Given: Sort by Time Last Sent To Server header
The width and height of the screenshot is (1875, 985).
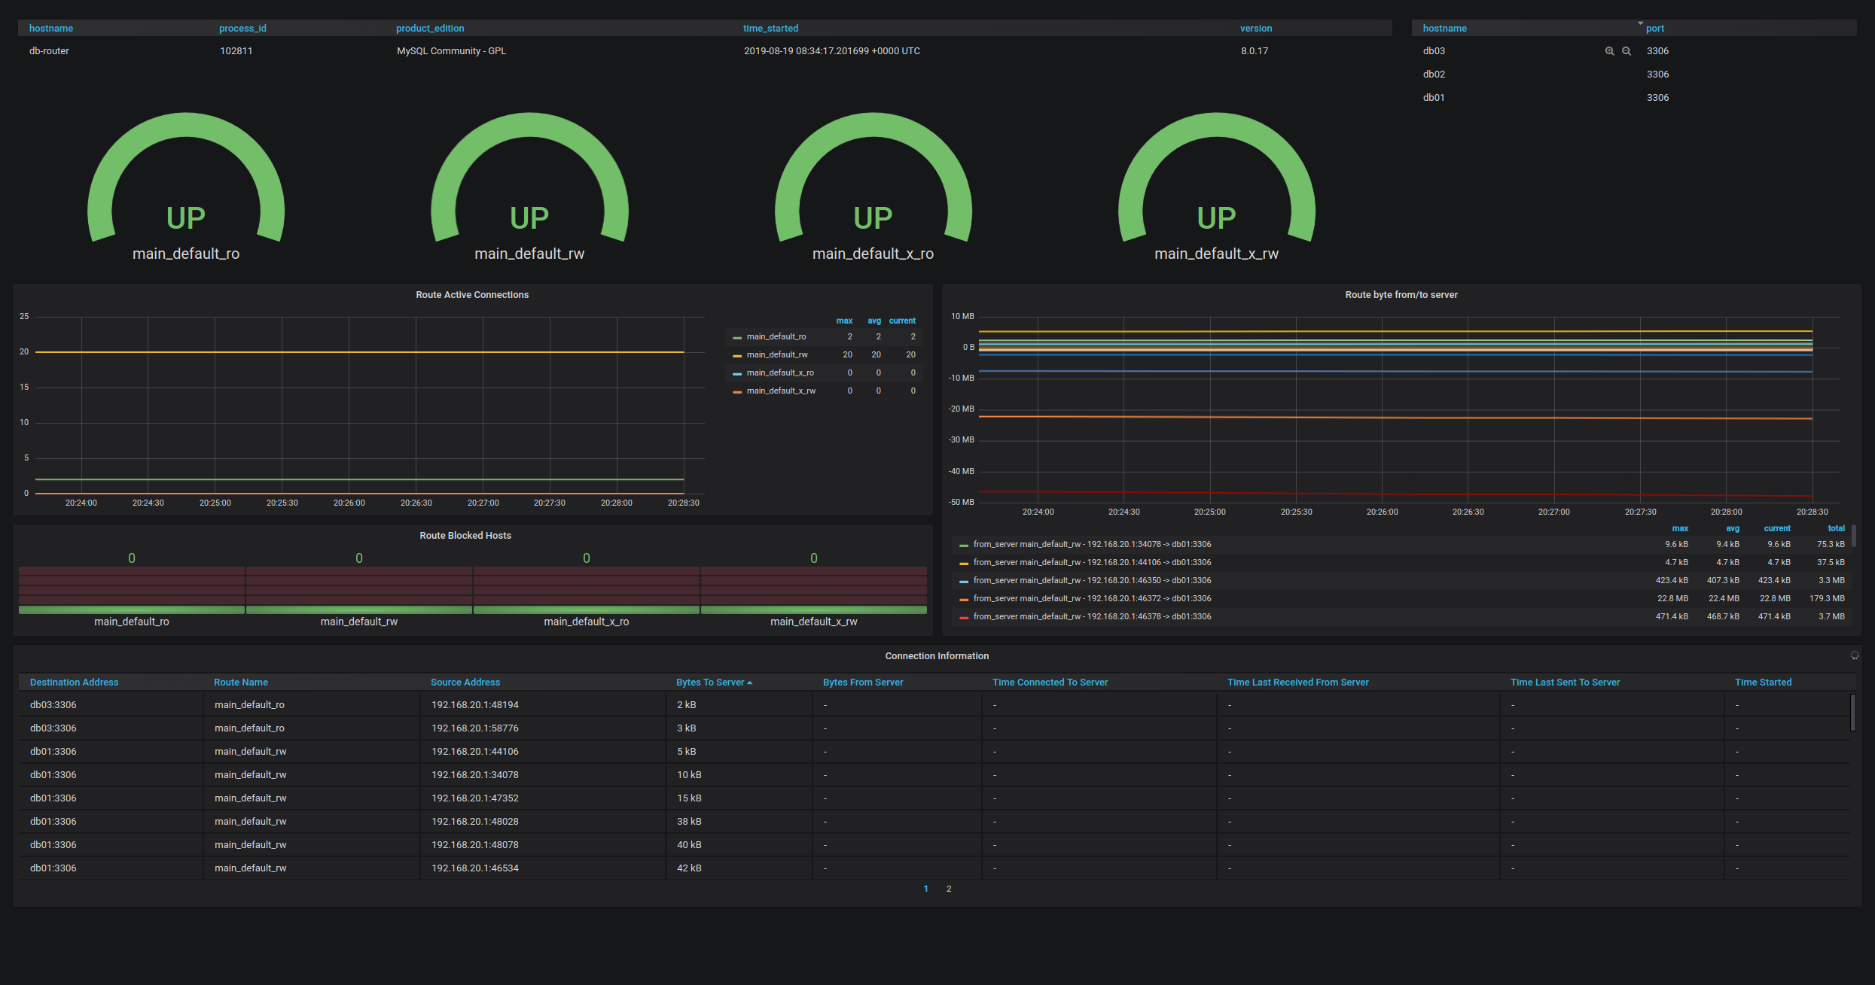Looking at the screenshot, I should (x=1565, y=683).
